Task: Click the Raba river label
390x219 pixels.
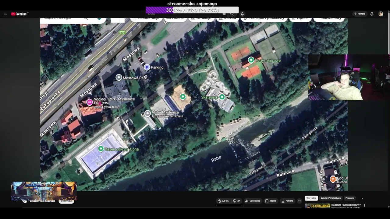Action: pos(216,158)
